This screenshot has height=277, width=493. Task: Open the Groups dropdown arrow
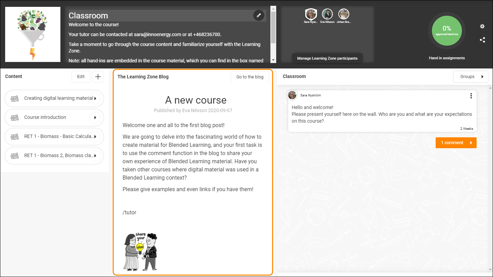(482, 77)
